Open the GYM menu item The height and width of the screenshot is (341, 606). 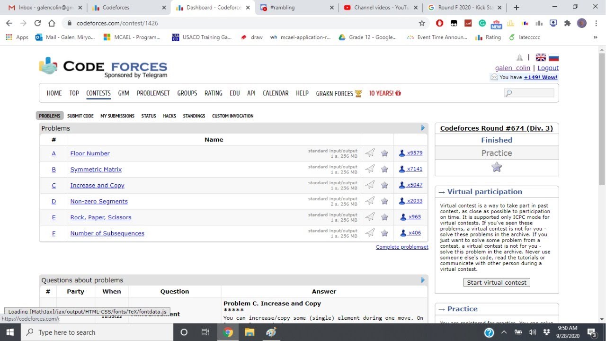(x=124, y=93)
